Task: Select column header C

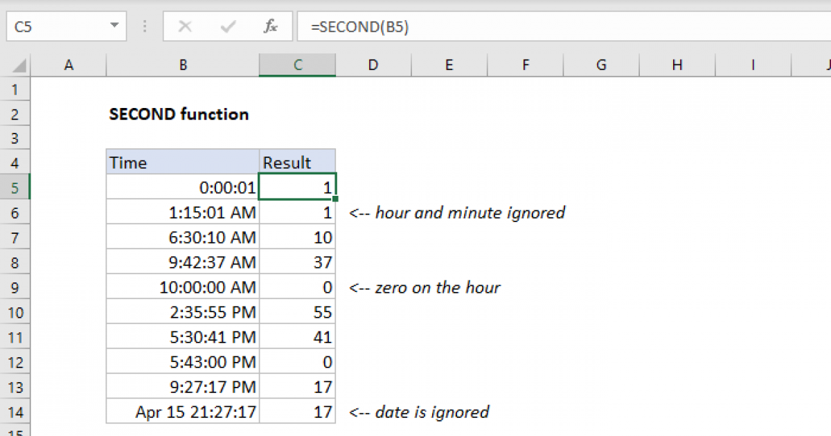Action: click(297, 64)
